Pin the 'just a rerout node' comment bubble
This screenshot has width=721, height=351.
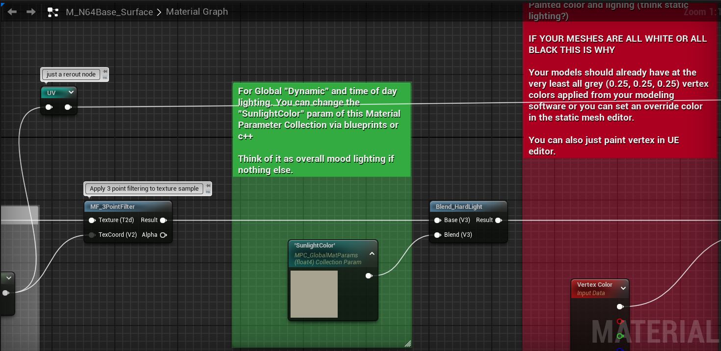[105, 72]
